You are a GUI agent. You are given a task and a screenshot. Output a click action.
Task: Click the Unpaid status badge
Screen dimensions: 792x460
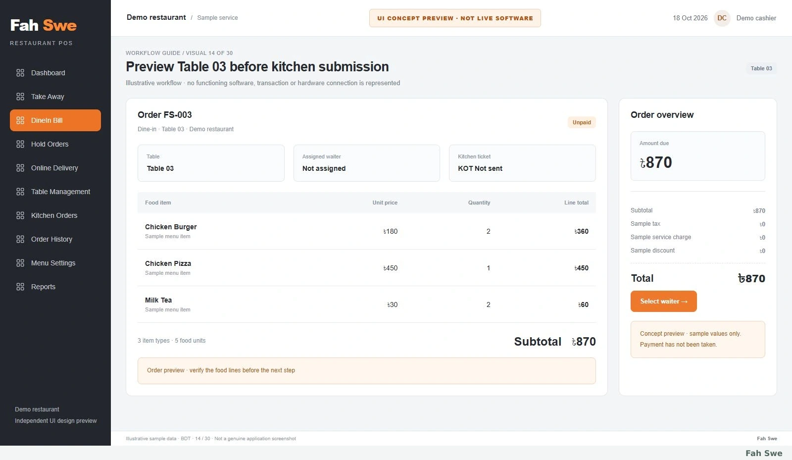point(582,122)
